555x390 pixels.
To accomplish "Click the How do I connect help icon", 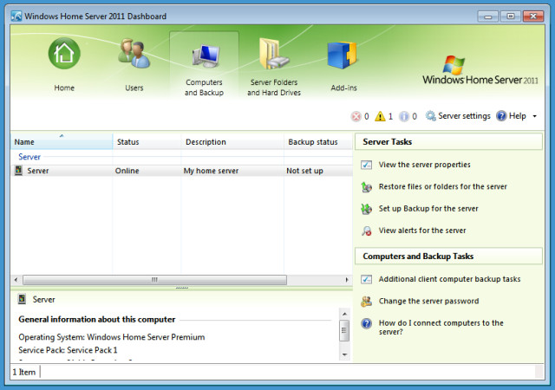I will tap(366, 323).
